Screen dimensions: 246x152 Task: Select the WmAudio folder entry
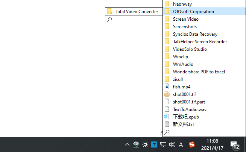(204, 64)
